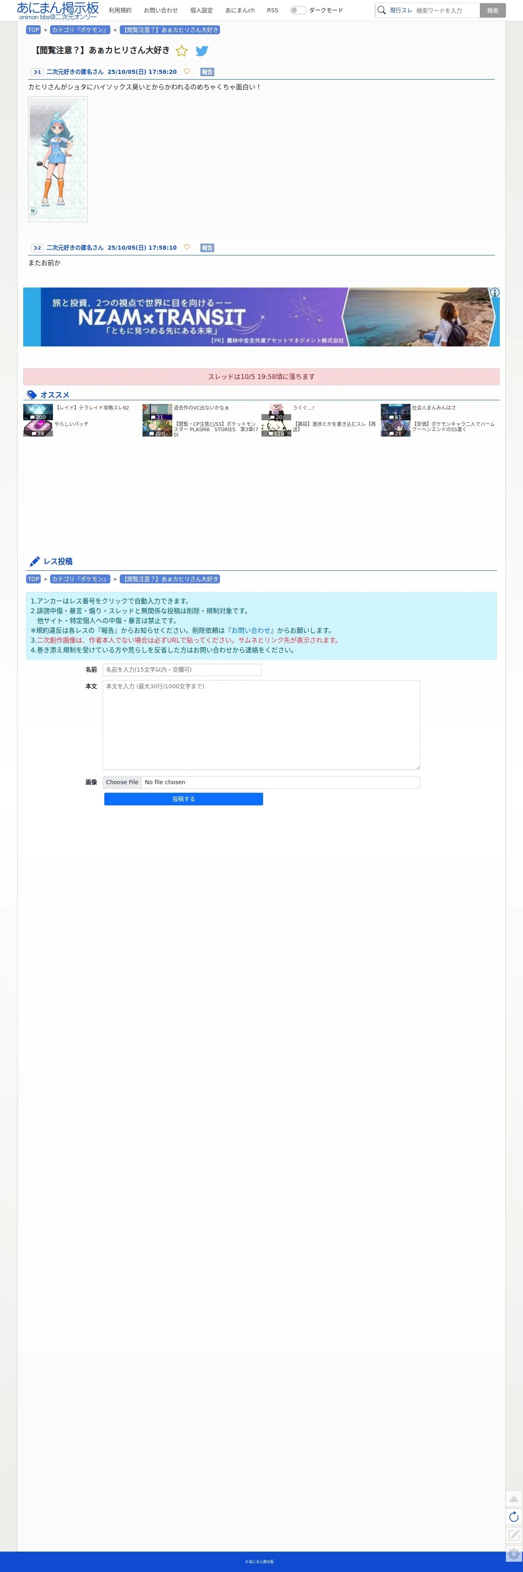Go to TOP in the upper breadcrumb

coord(33,30)
